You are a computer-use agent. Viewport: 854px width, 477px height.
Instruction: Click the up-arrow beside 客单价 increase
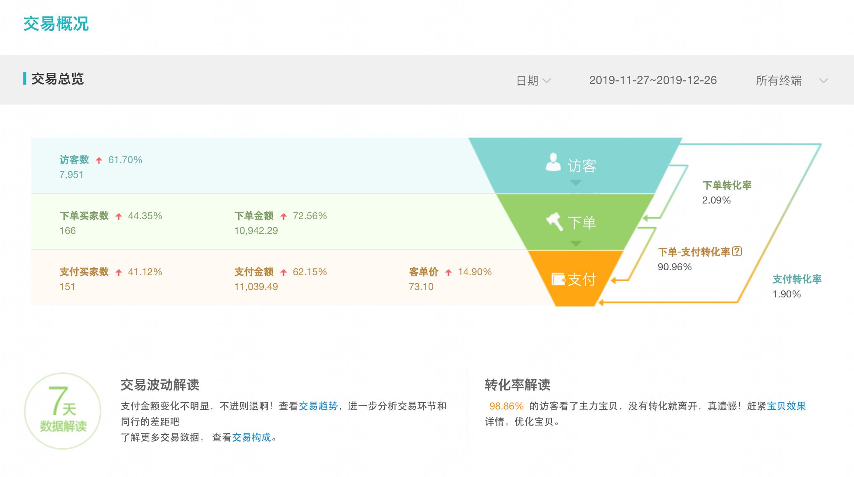(x=448, y=272)
